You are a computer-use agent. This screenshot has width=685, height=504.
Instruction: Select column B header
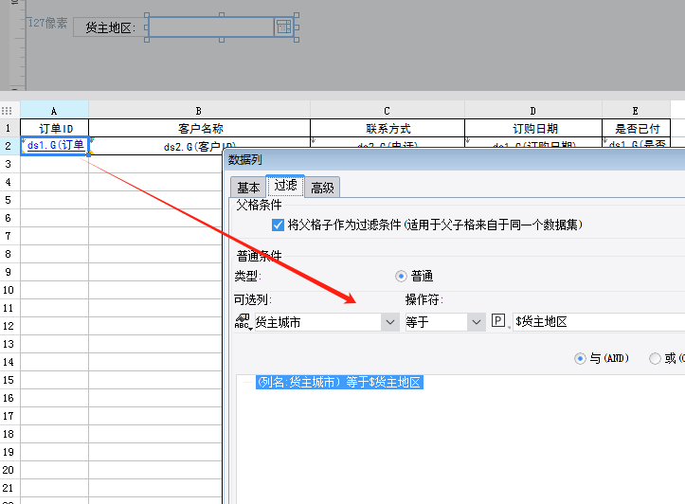click(x=199, y=111)
